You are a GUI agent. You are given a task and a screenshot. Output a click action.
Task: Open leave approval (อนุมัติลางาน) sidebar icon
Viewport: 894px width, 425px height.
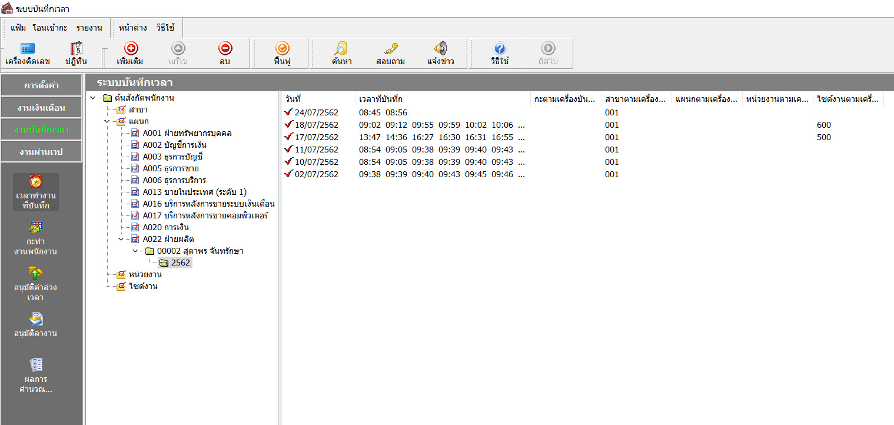click(x=36, y=325)
